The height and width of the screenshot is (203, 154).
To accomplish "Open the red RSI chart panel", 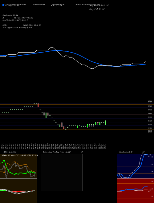I will 135,191.
